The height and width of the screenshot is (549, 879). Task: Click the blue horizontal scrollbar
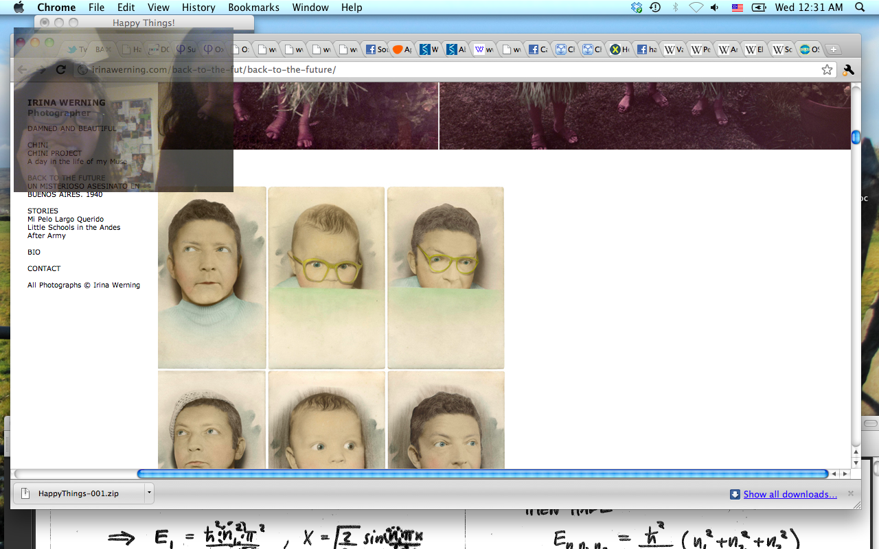(x=482, y=474)
